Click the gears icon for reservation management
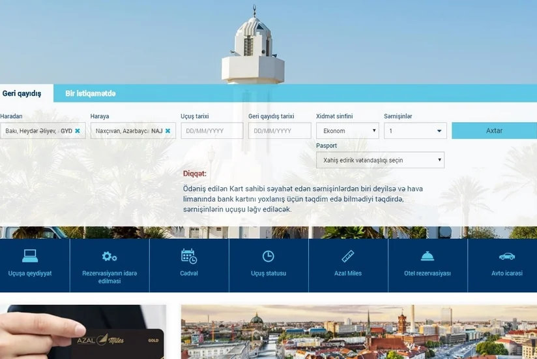This screenshot has height=359, width=537. coord(109,256)
